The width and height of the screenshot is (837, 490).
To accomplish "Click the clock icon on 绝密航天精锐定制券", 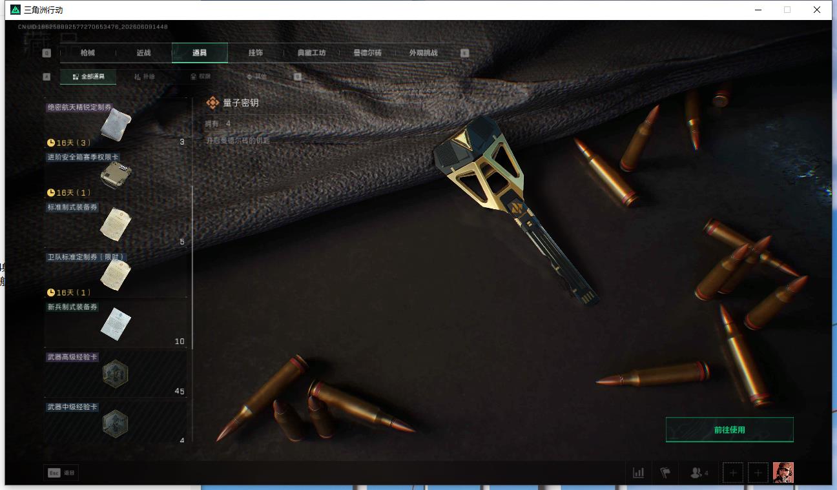I will pyautogui.click(x=51, y=143).
